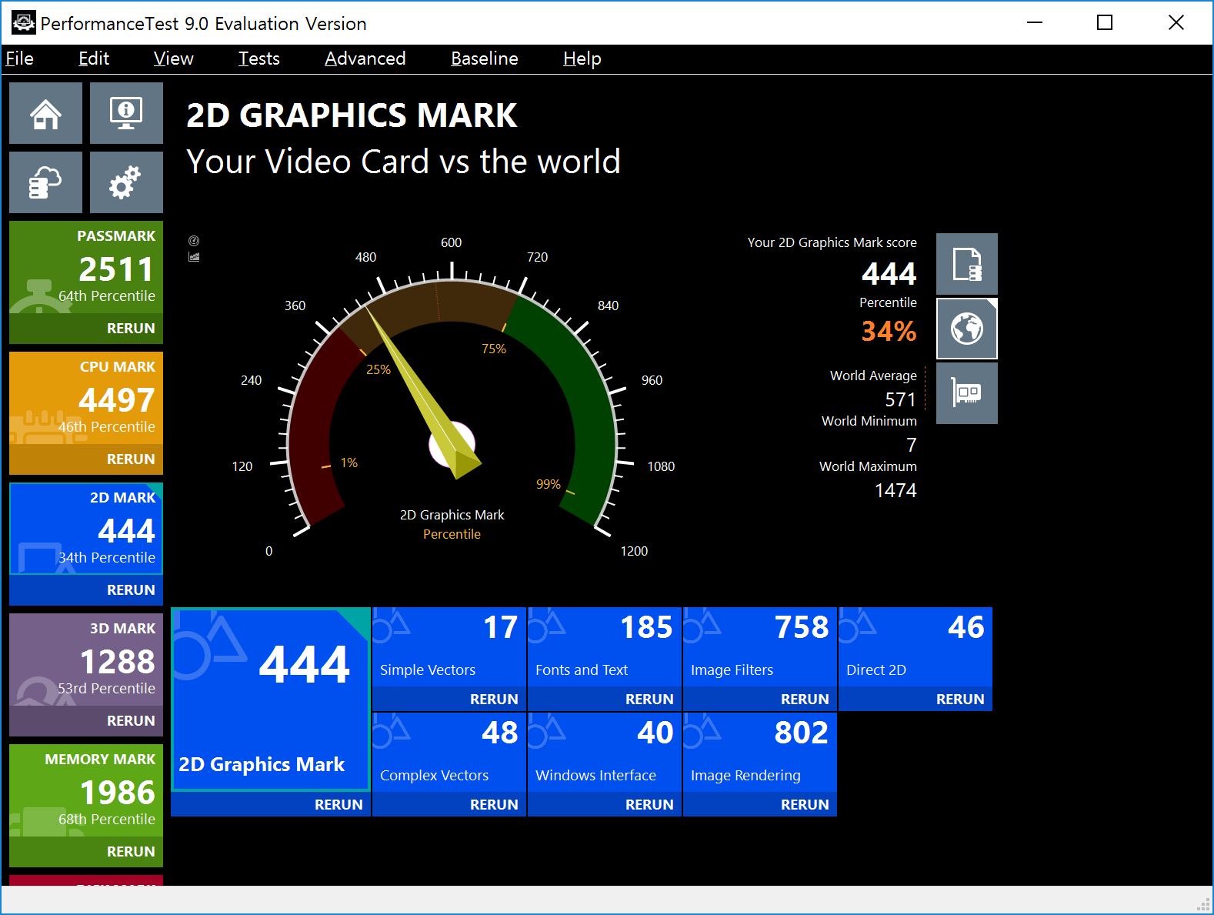Select the large 2D Graphics Mark tile
The image size is (1214, 915).
(271, 700)
